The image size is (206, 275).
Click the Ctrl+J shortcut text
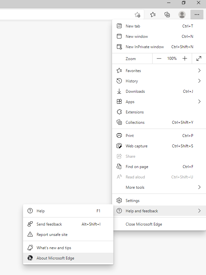click(x=188, y=91)
